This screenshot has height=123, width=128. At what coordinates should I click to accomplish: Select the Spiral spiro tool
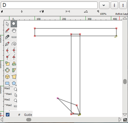pos(14,44)
